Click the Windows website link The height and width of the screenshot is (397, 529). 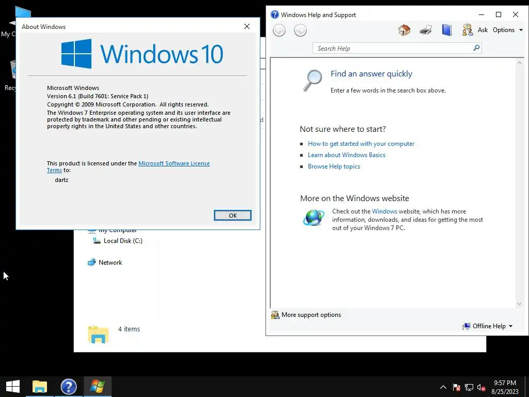(x=384, y=211)
